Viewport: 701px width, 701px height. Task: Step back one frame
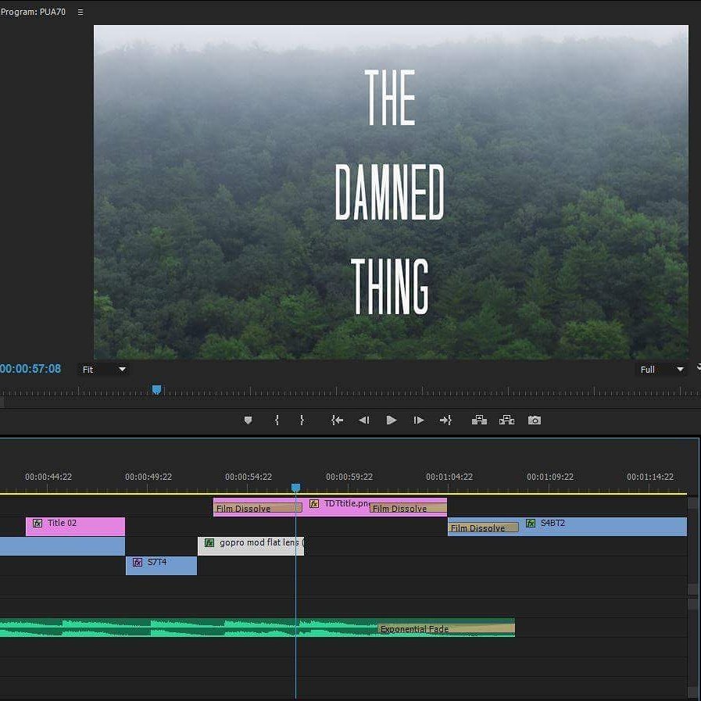tap(364, 420)
